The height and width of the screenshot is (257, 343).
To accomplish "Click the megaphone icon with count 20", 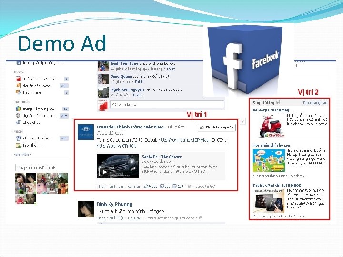I will 19,86.
